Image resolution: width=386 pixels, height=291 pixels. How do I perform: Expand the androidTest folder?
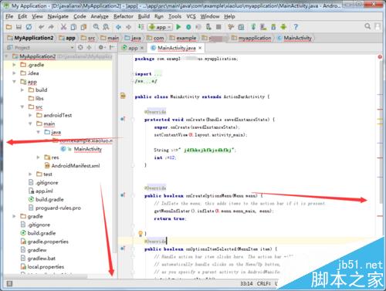click(x=30, y=115)
